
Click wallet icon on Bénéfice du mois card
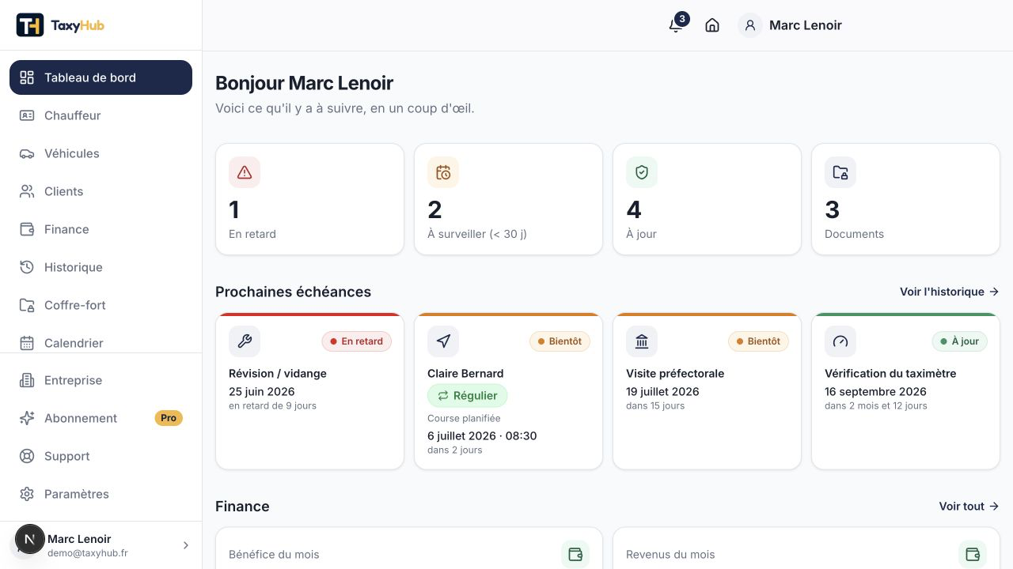[575, 554]
